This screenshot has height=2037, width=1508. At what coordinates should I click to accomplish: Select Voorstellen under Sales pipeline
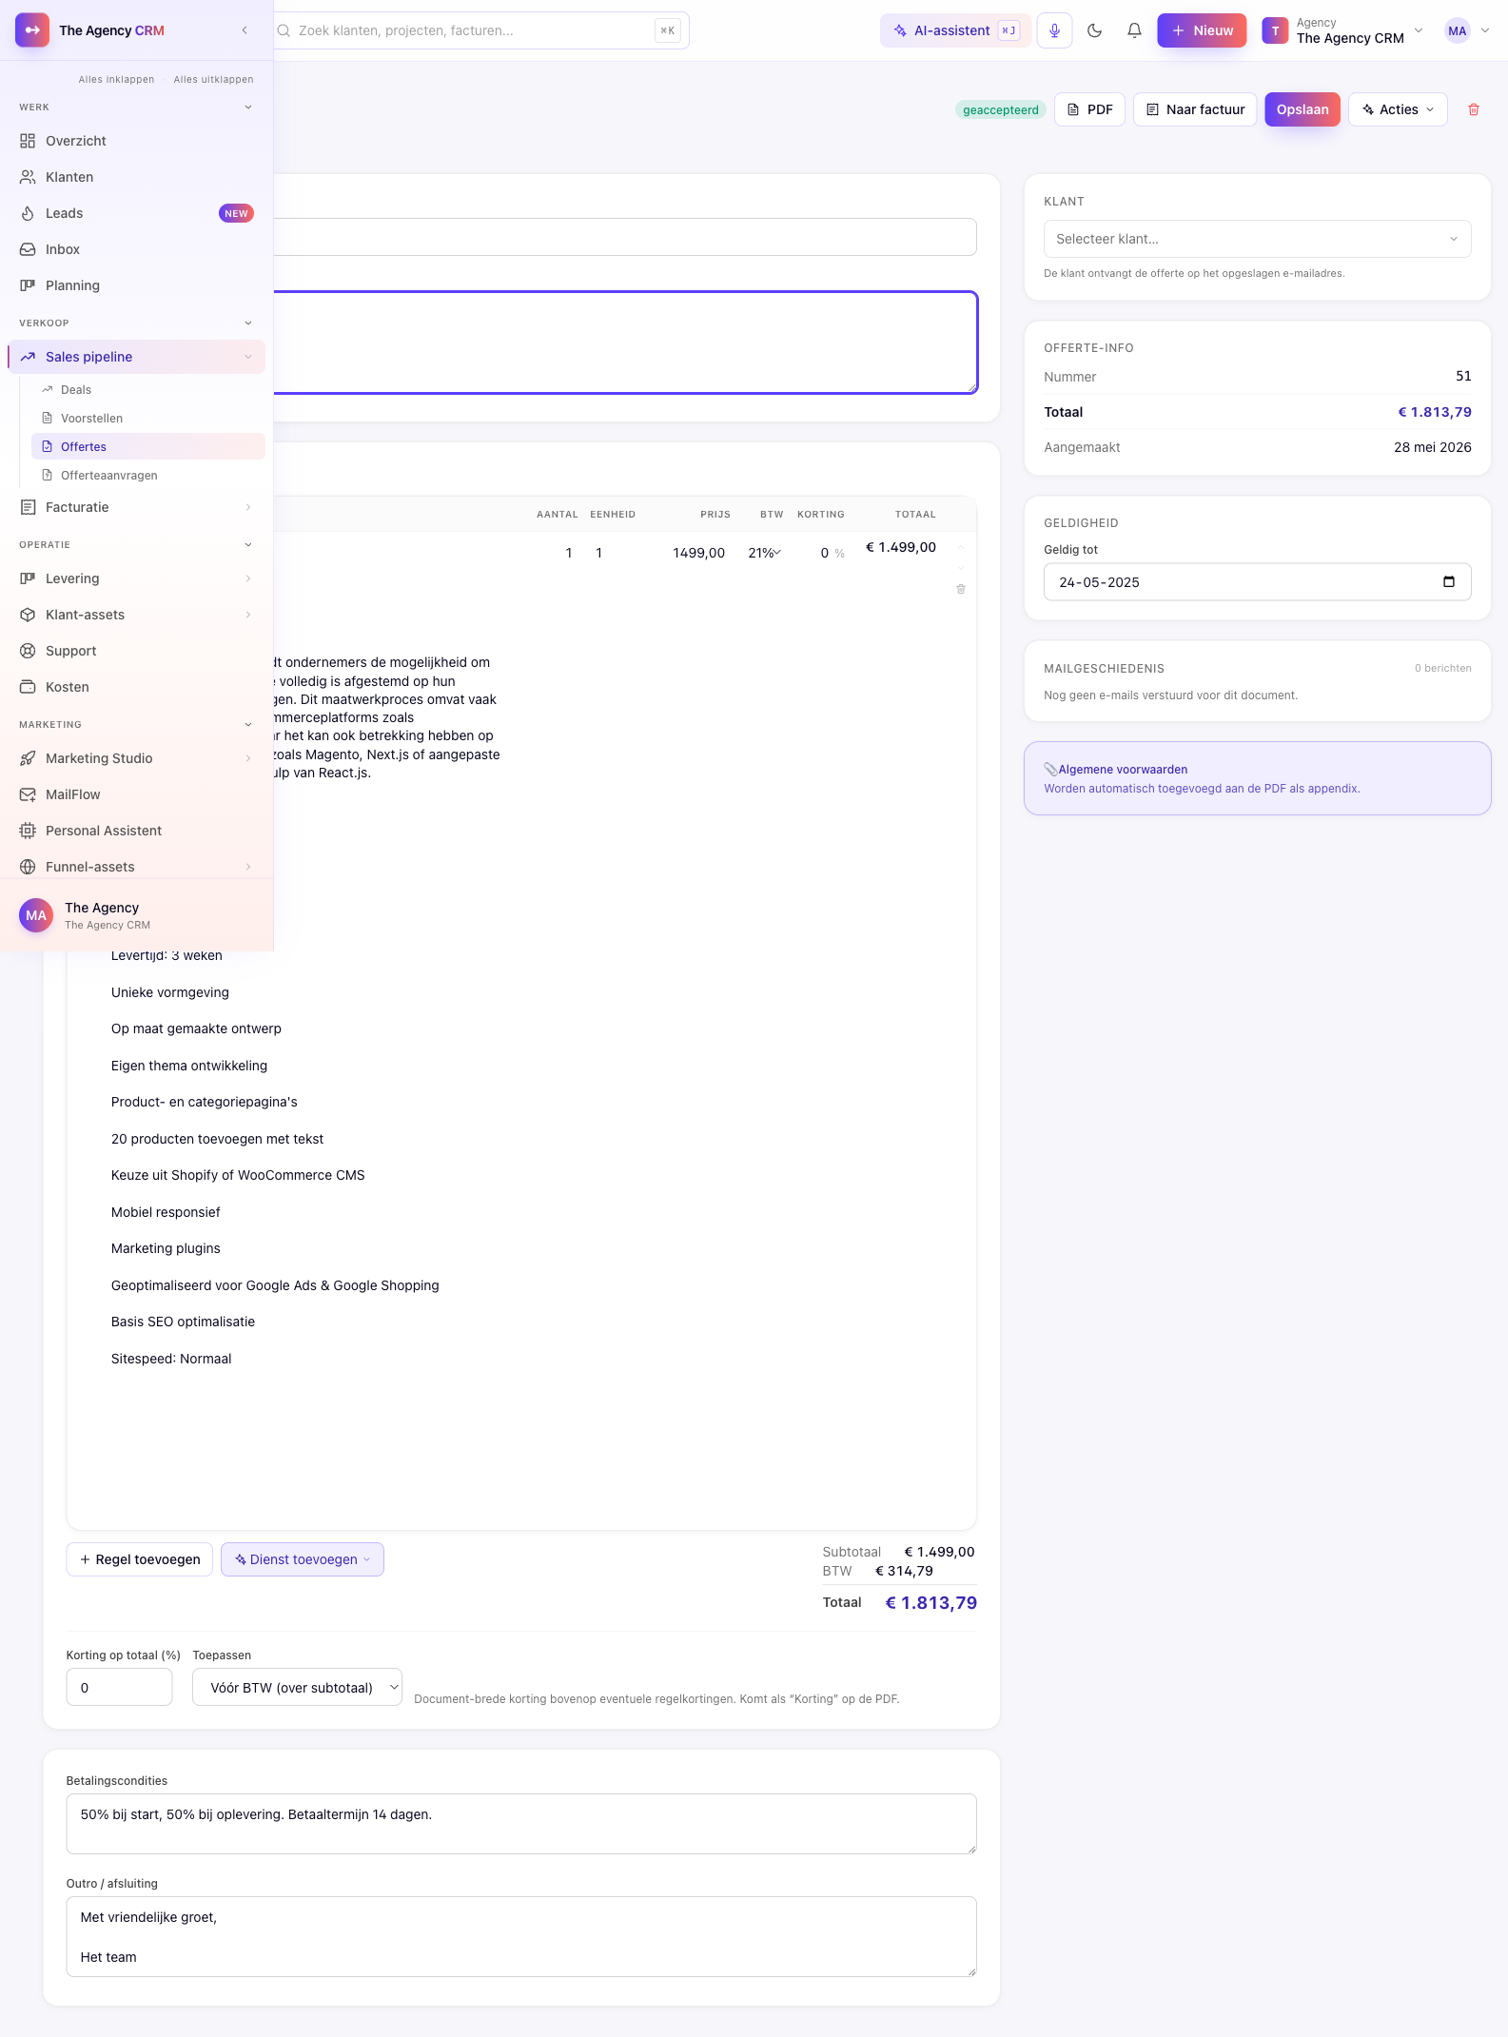pyautogui.click(x=147, y=418)
